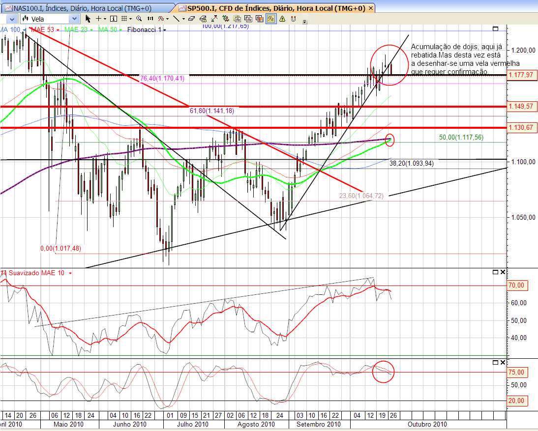This screenshot has height=431, width=538.
Task: Click the buy/sell arrows icon
Action: point(225,19)
